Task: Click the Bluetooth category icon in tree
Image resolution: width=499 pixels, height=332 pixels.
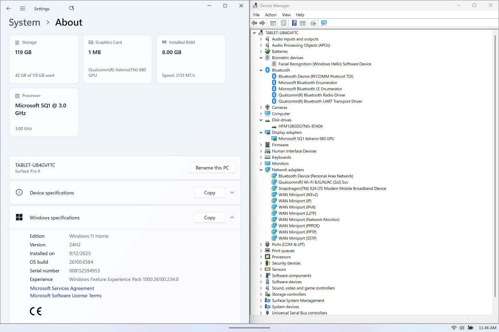Action: pos(267,70)
